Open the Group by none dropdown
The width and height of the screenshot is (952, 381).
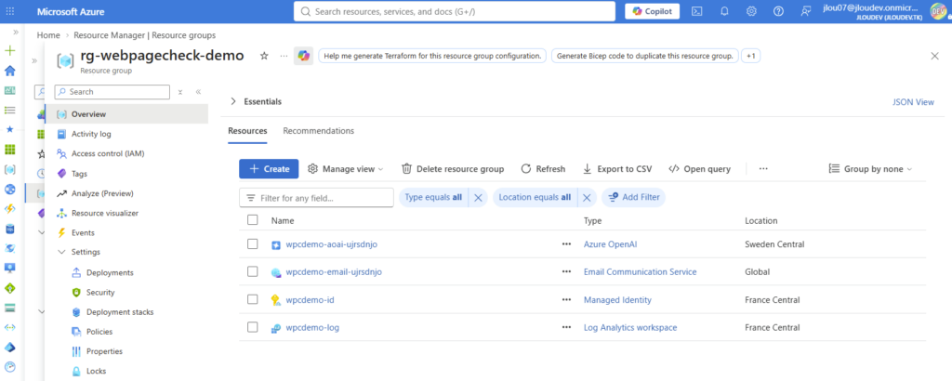(x=870, y=168)
